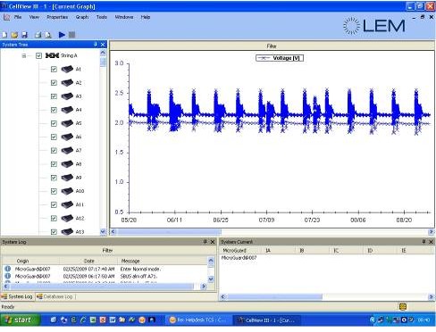Click the yellow status bar indicator icon
The image size is (436, 332).
pos(403,307)
